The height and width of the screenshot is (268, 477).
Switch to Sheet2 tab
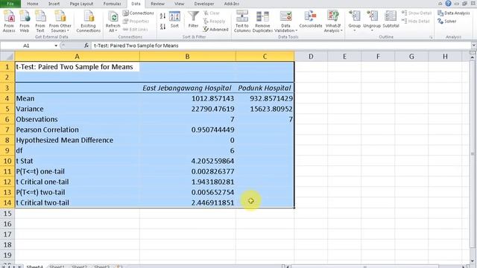pos(80,267)
